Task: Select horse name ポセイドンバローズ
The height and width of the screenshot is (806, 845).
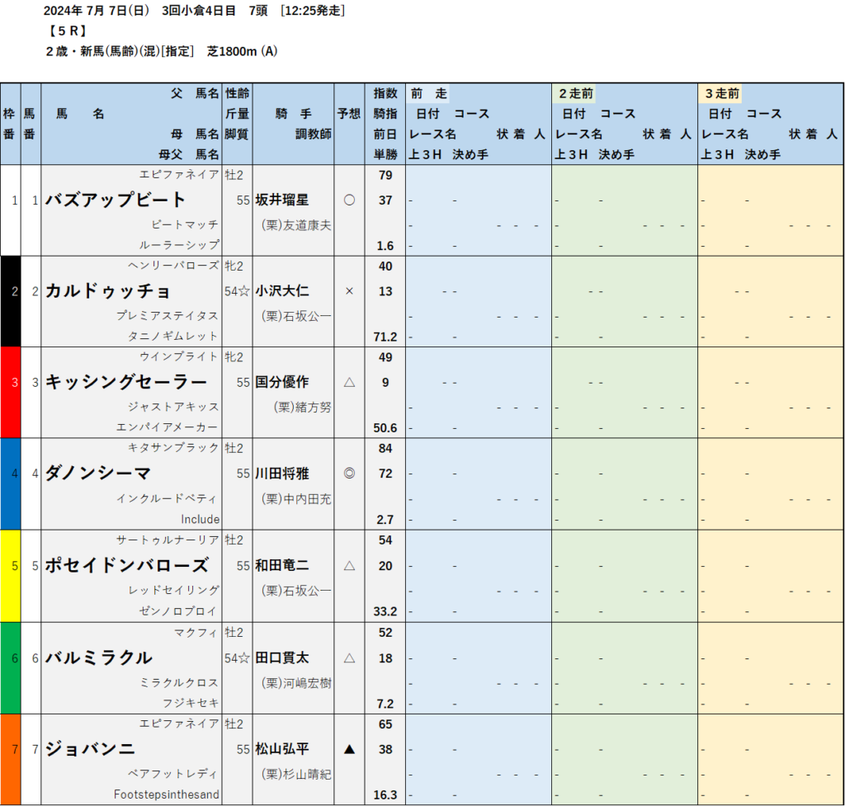Action: (126, 565)
